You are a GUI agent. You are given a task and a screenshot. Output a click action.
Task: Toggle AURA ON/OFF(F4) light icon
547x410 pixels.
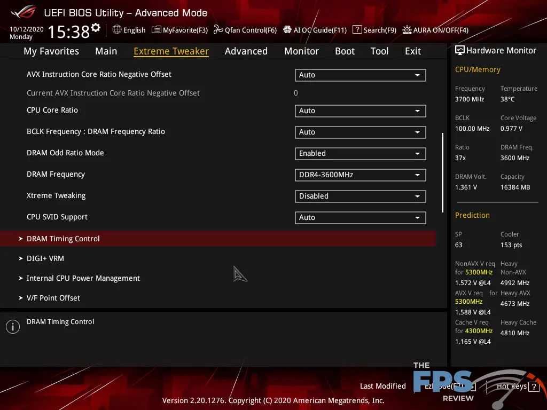point(407,30)
